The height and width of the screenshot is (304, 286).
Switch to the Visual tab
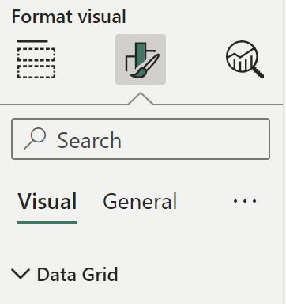tap(47, 202)
